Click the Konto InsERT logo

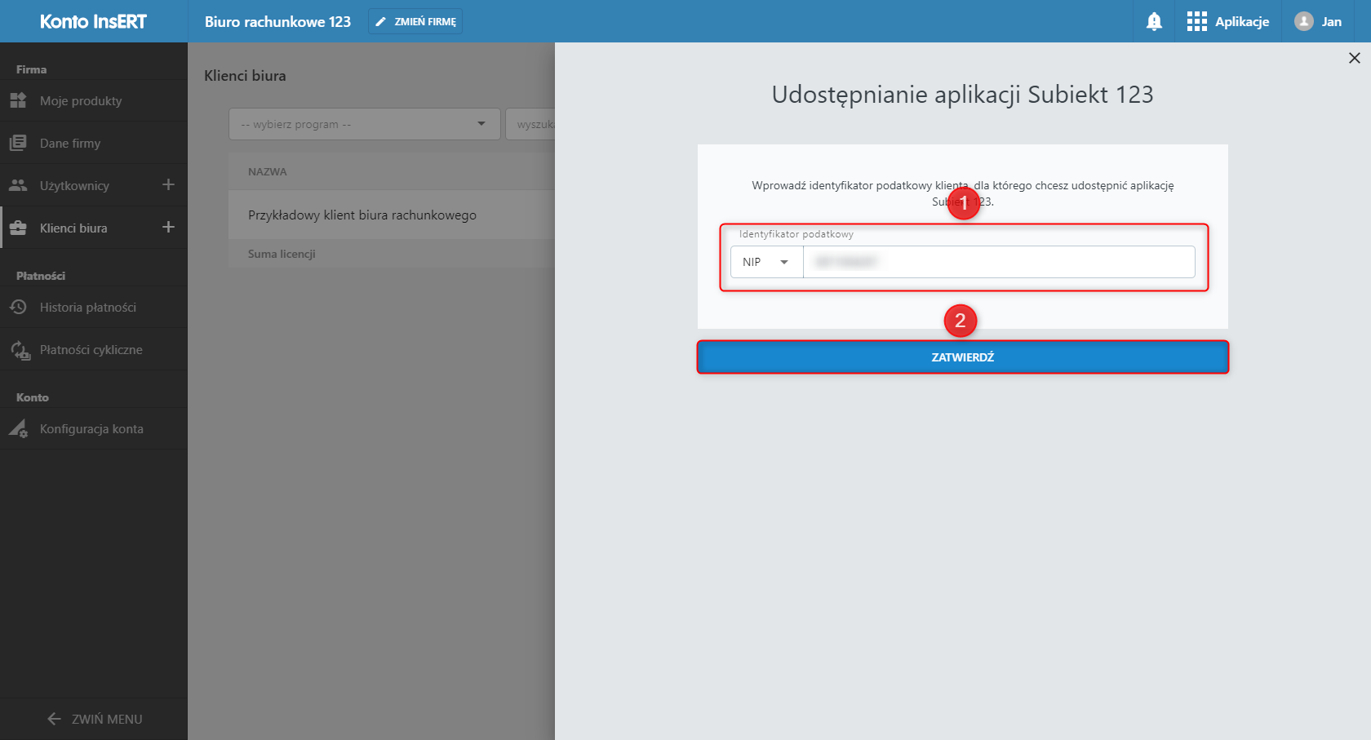[93, 22]
